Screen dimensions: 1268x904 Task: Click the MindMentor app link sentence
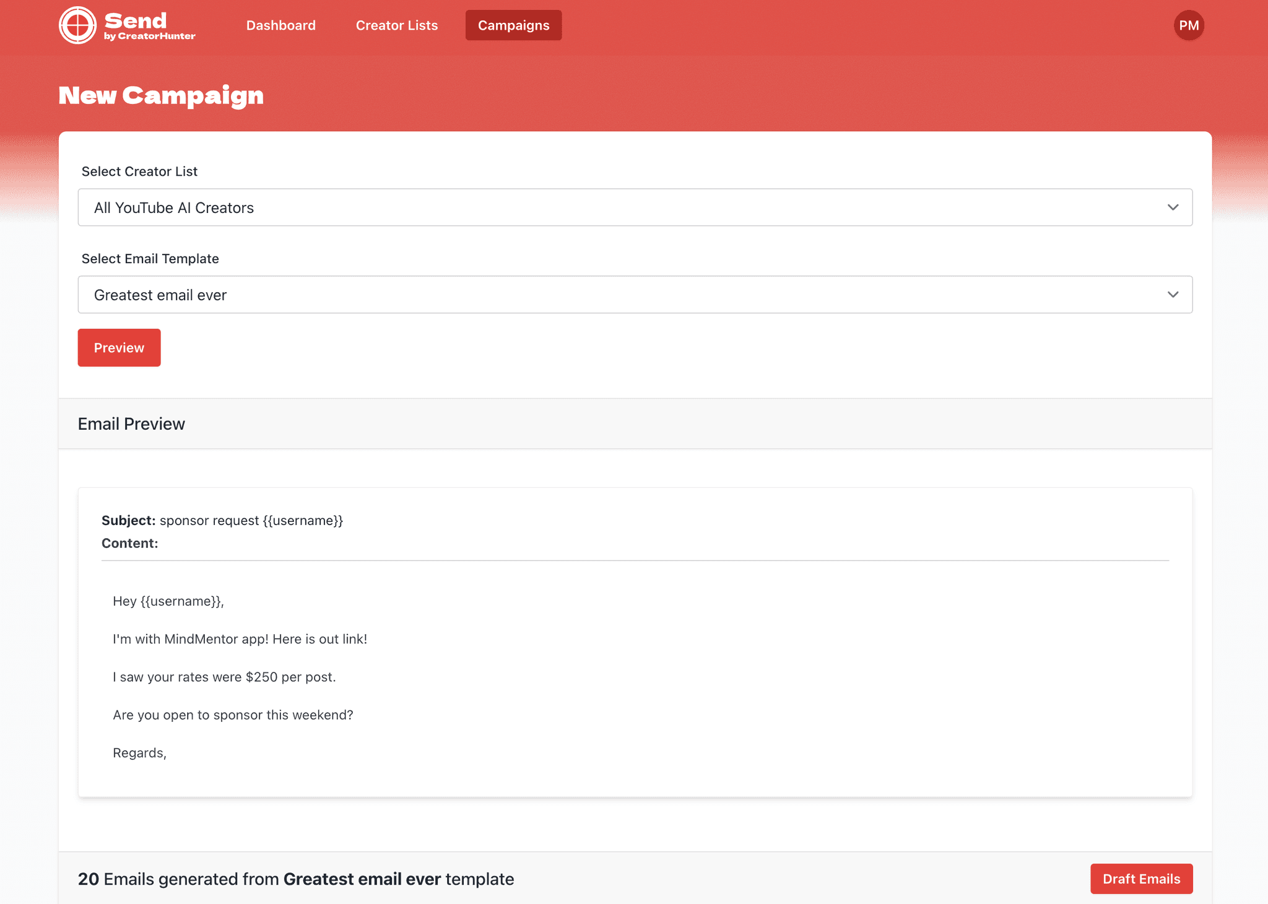[x=240, y=639]
